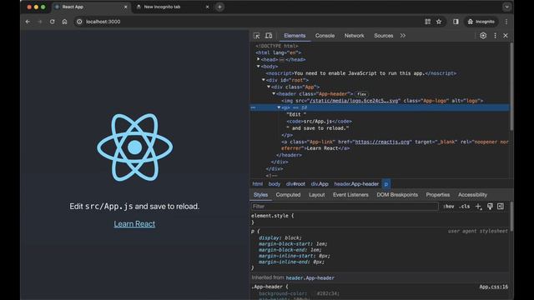Open a new tab with plus icon
Image resolution: width=534 pixels, height=300 pixels.
[219, 7]
